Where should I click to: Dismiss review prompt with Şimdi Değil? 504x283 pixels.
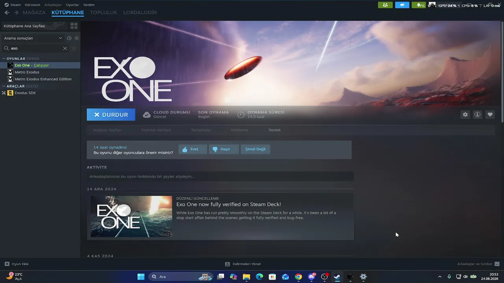(255, 149)
